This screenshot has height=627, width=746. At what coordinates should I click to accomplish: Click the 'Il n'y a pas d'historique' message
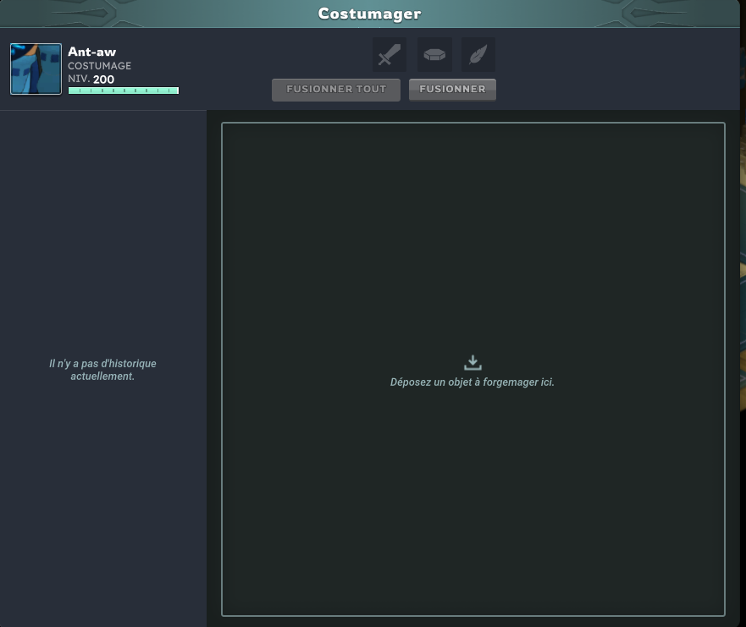pos(102,370)
